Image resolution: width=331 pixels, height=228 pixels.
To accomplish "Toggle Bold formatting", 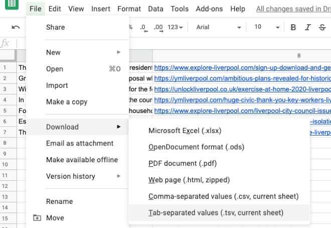I will coord(293,27).
